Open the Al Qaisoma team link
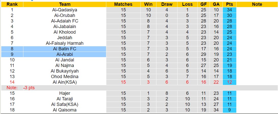The height and width of the screenshot is (114, 278). pyautogui.click(x=65, y=110)
